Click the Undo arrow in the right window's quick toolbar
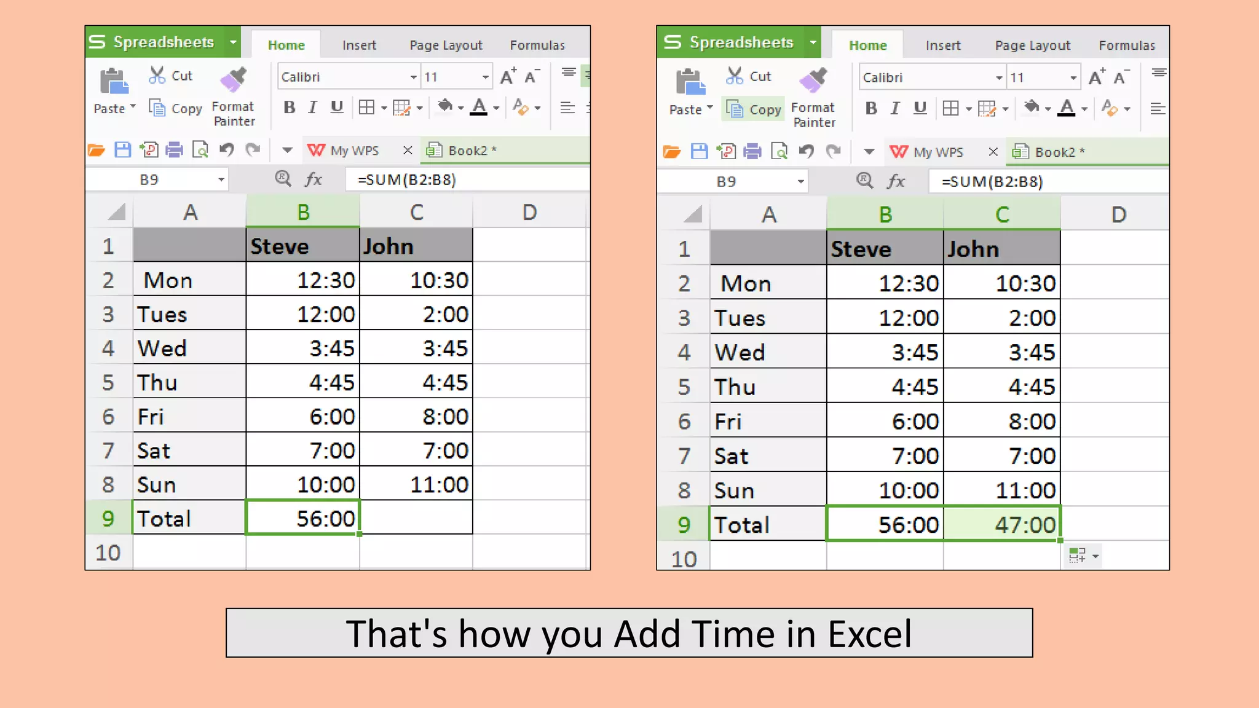This screenshot has width=1259, height=708. tap(806, 151)
